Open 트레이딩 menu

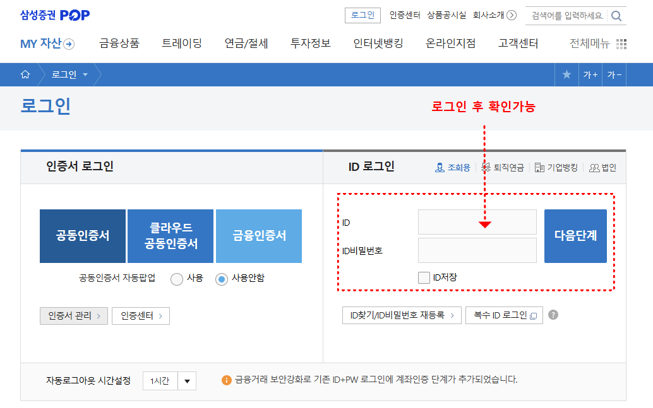coord(182,44)
